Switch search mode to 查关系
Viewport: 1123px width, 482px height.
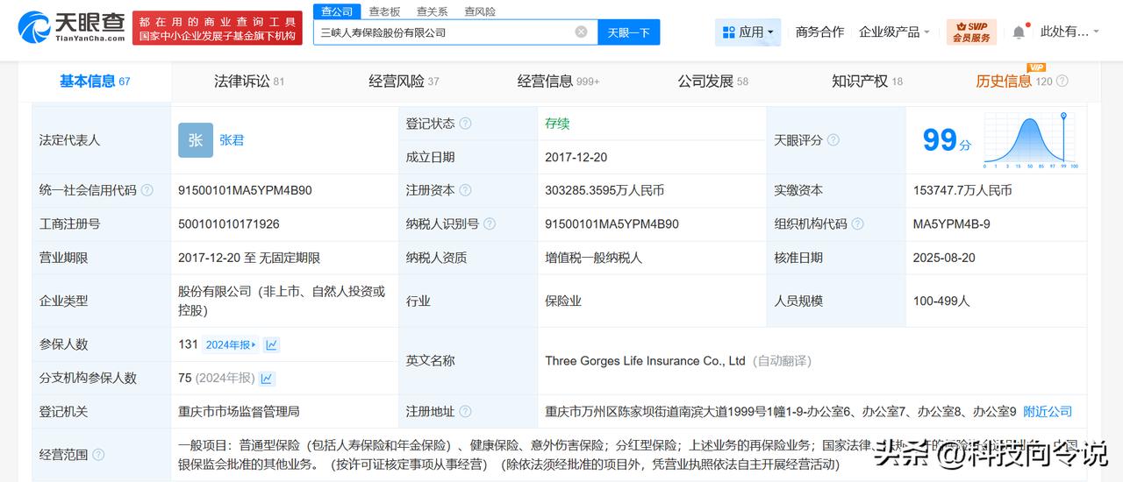tap(433, 11)
